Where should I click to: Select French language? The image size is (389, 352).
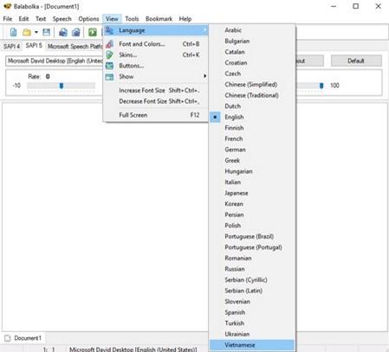point(251,138)
